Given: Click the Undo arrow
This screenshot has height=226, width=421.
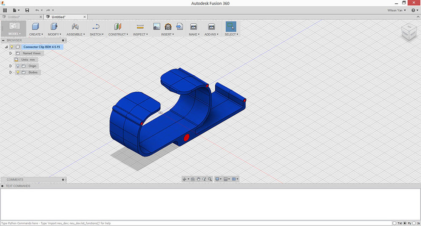Looking at the screenshot, I should click(37, 10).
